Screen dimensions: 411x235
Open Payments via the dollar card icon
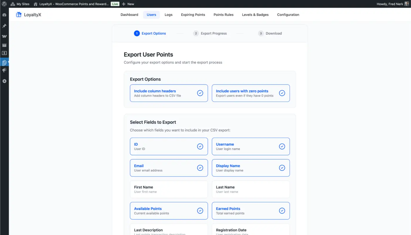click(4, 53)
